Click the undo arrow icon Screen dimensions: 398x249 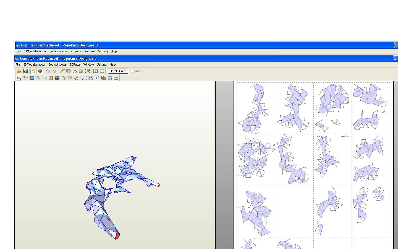pos(70,78)
